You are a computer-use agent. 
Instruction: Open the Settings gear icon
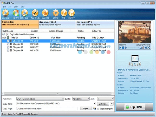55,13
